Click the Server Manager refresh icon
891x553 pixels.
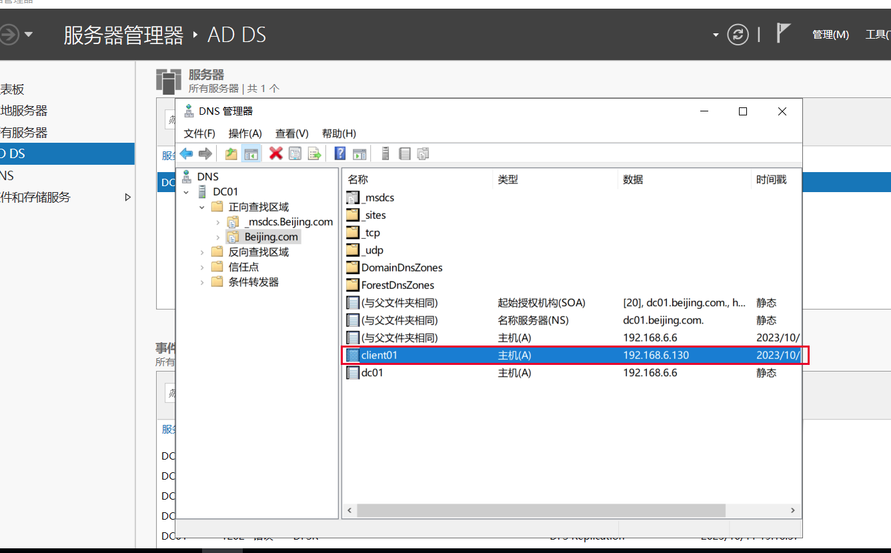[x=738, y=35]
